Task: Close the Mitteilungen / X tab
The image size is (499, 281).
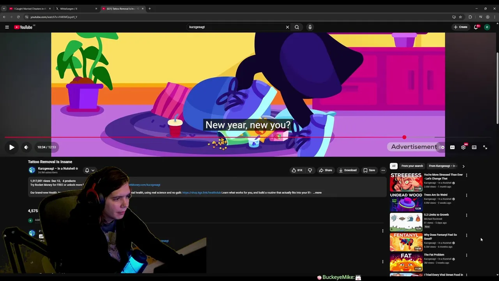Action: click(x=96, y=9)
